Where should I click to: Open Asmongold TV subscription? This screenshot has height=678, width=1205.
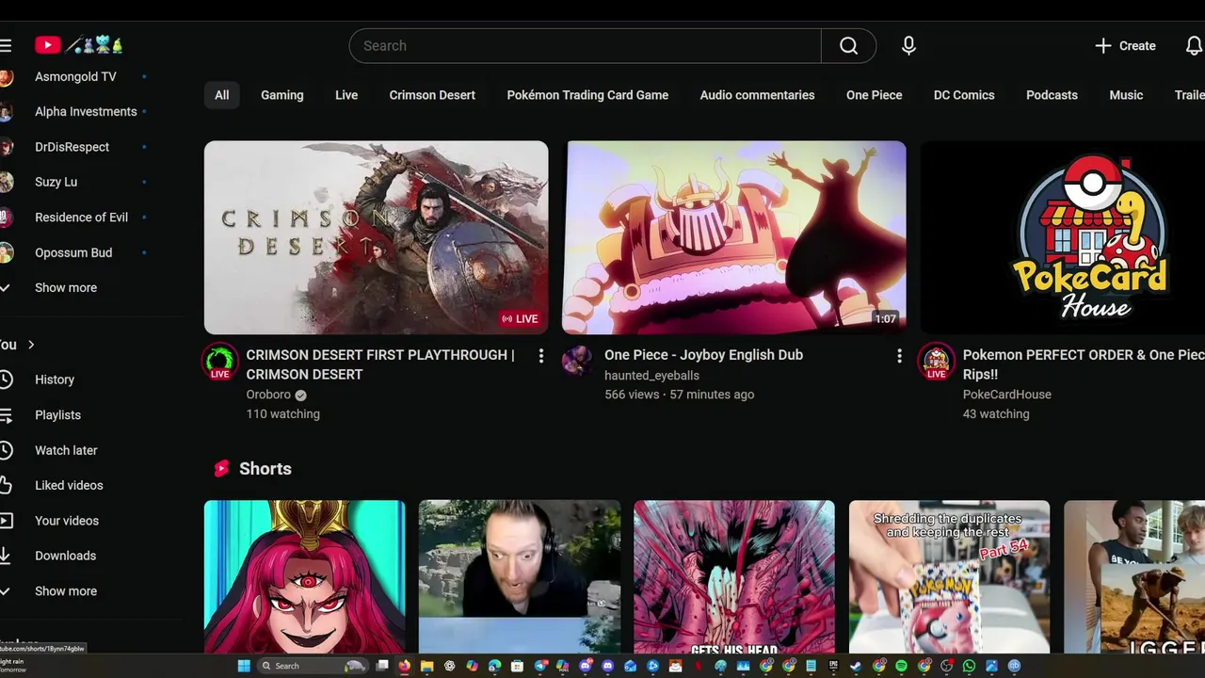pyautogui.click(x=75, y=76)
